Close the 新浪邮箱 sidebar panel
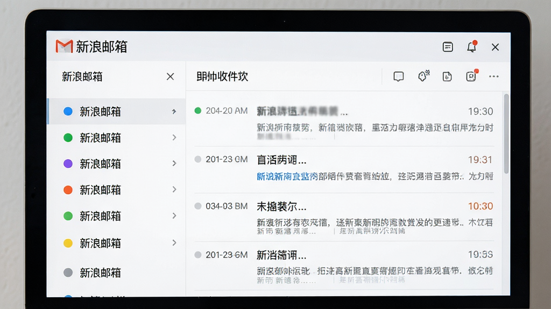 point(171,77)
